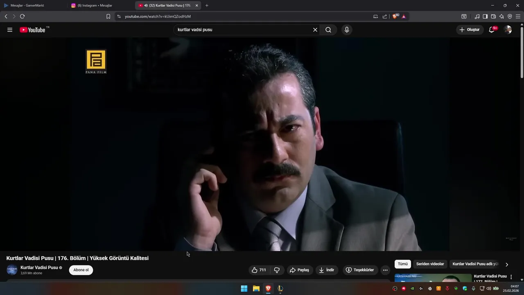Mute audio on the YouTube tab speaker icon
This screenshot has height=295, width=524.
tap(146, 5)
